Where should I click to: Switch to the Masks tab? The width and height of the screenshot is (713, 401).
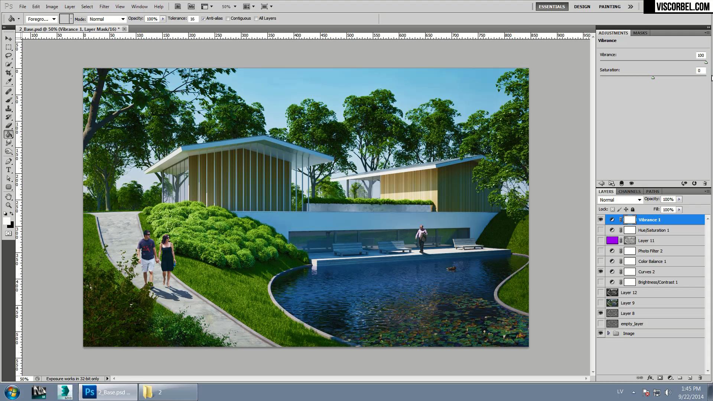641,33
